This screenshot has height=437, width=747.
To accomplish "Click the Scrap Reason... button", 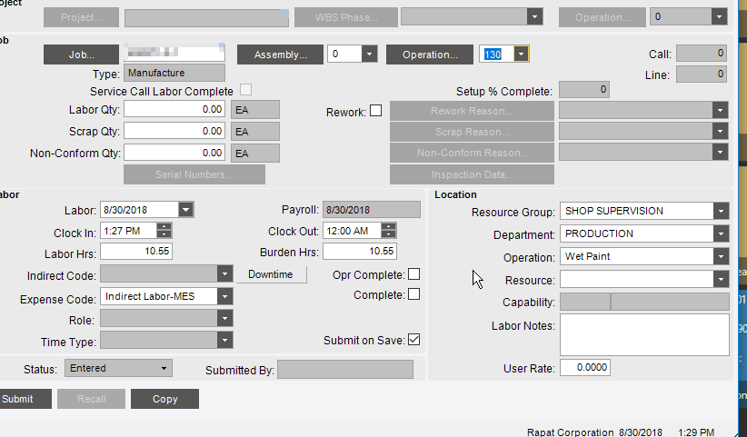I will pyautogui.click(x=473, y=132).
